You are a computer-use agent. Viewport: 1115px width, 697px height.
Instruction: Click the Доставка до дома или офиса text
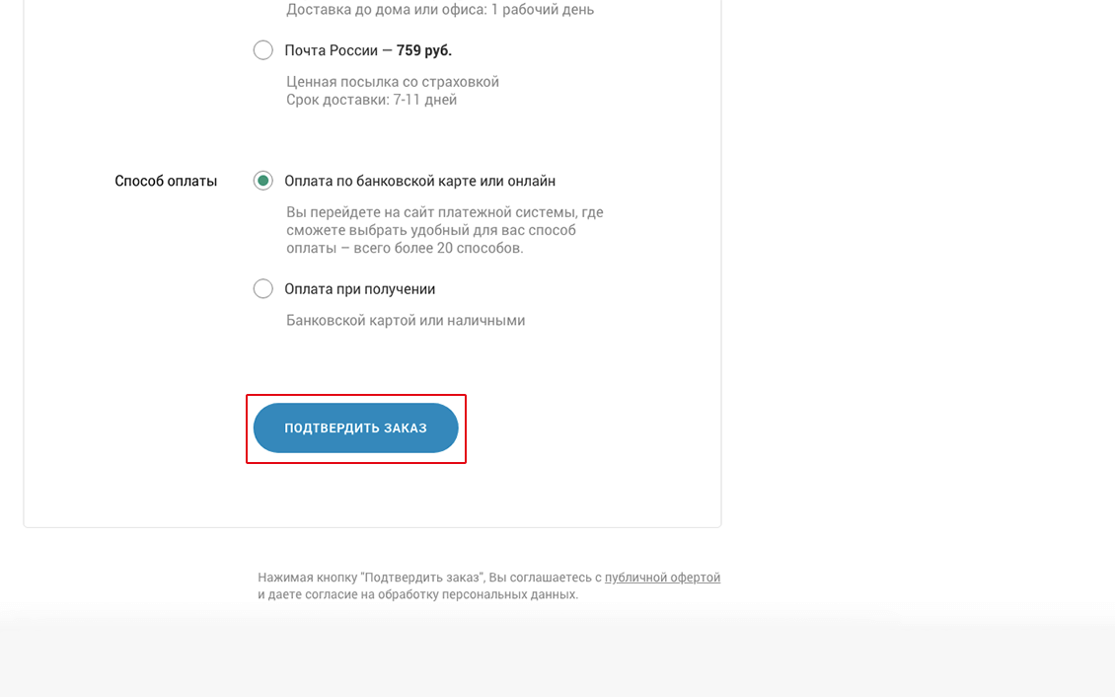(x=439, y=10)
